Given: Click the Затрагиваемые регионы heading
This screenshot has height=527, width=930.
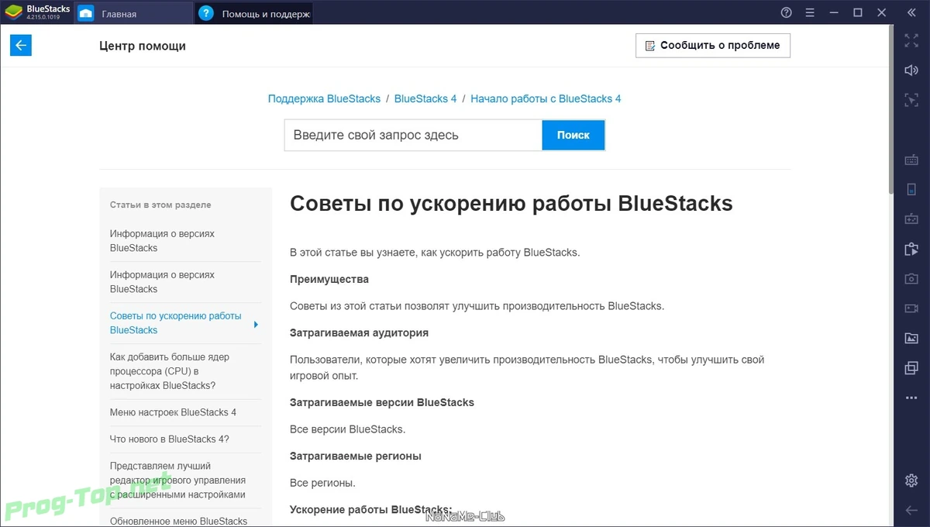Looking at the screenshot, I should pyautogui.click(x=356, y=456).
